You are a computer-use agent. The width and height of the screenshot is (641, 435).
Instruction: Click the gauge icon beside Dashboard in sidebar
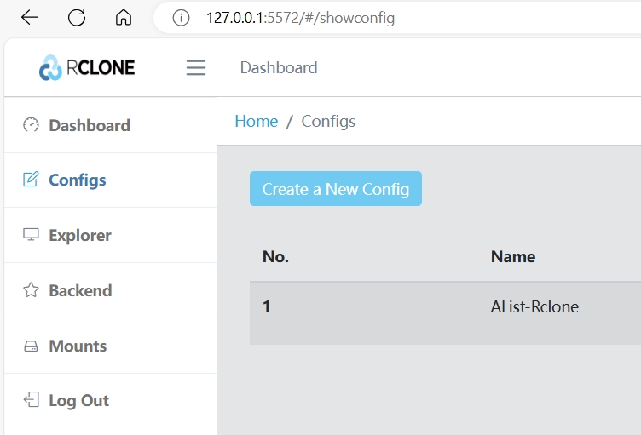31,125
